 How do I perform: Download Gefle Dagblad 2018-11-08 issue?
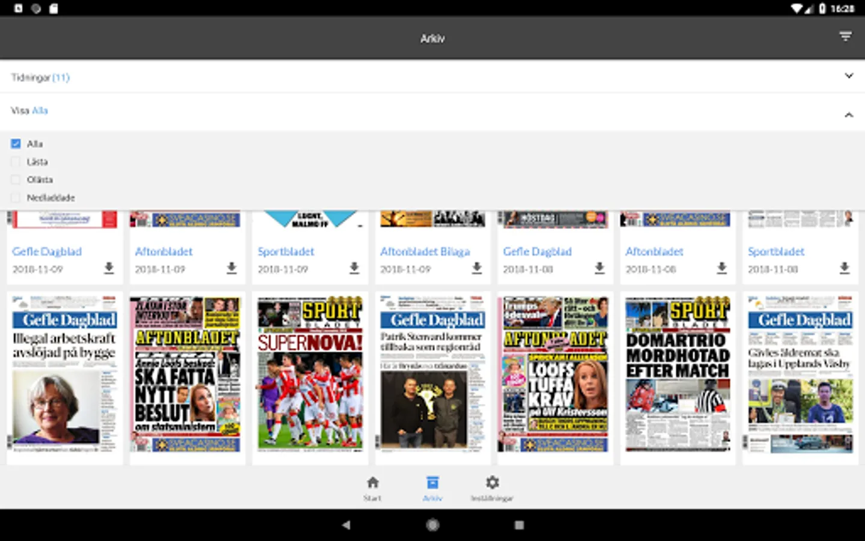599,268
